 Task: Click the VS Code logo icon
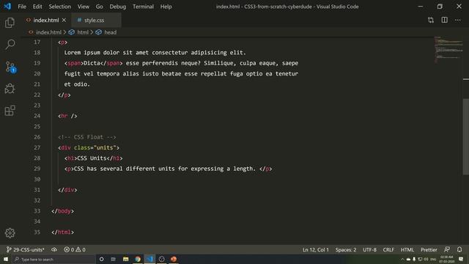pos(7,7)
